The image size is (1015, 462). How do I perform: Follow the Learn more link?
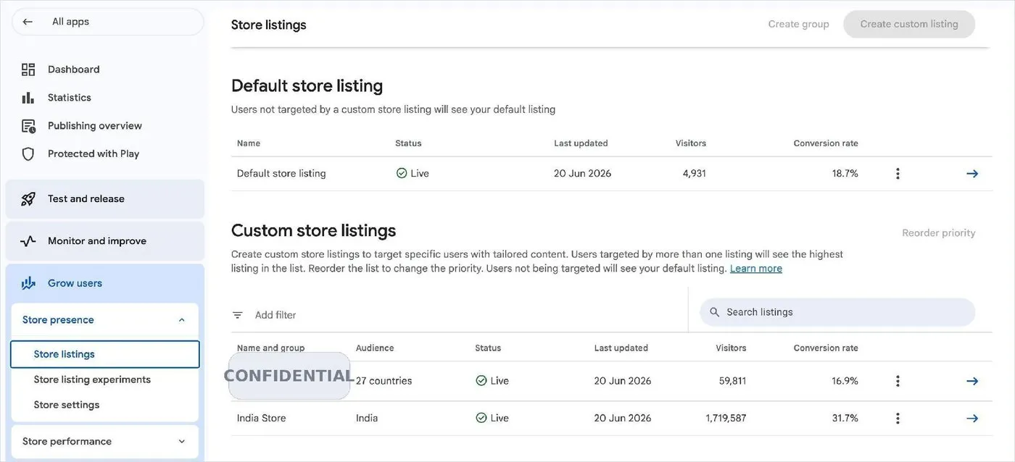tap(756, 269)
